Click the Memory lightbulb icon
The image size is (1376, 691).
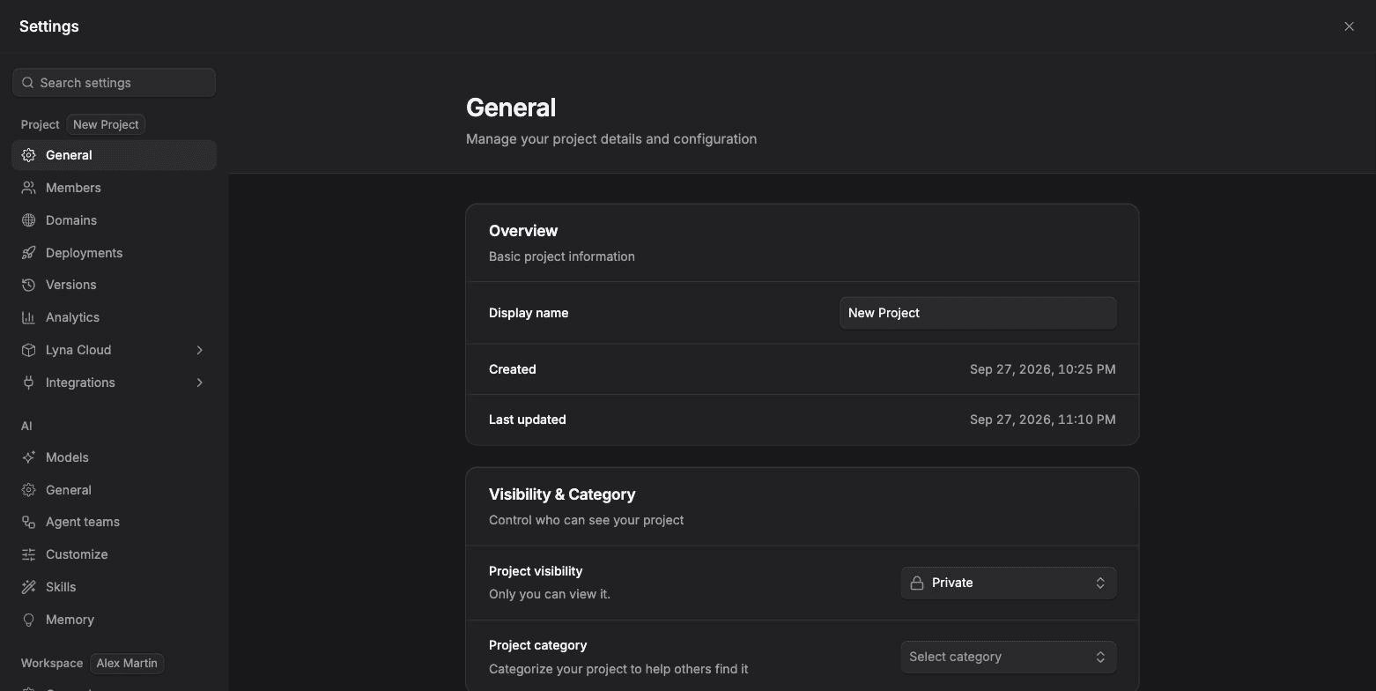[x=29, y=620]
